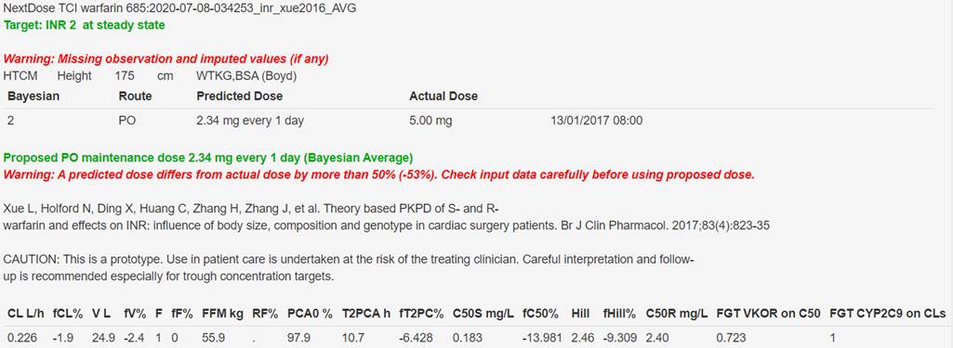Click the red predicted dose differs warning

click(x=379, y=175)
